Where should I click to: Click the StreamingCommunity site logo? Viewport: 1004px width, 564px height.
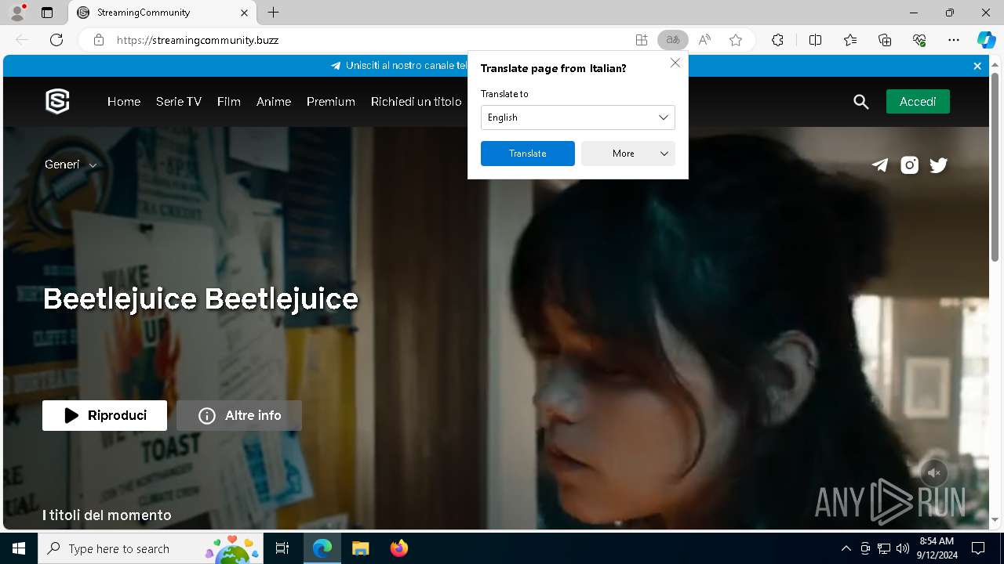57,101
